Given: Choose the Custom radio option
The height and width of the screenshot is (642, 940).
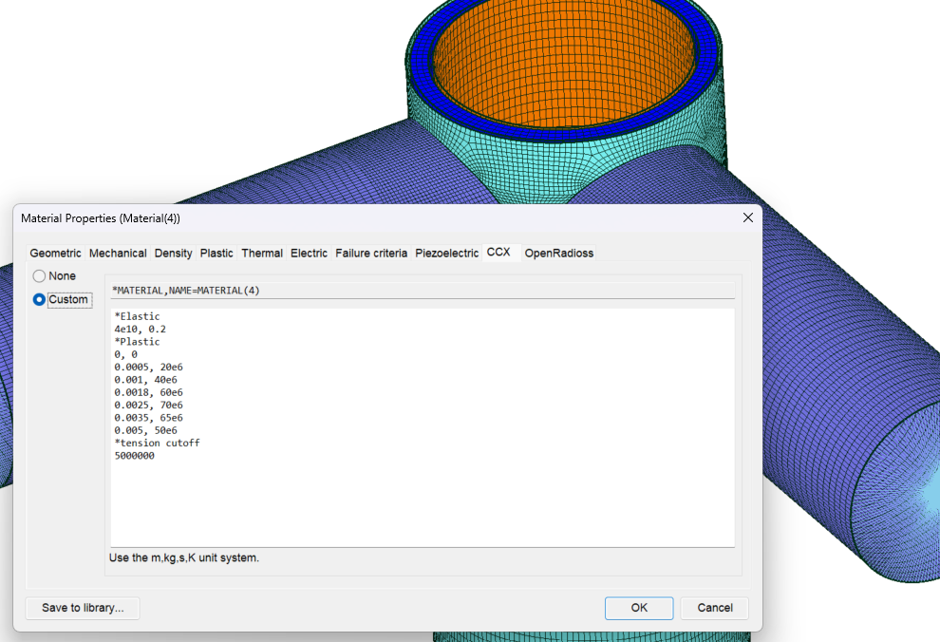Looking at the screenshot, I should [x=40, y=300].
